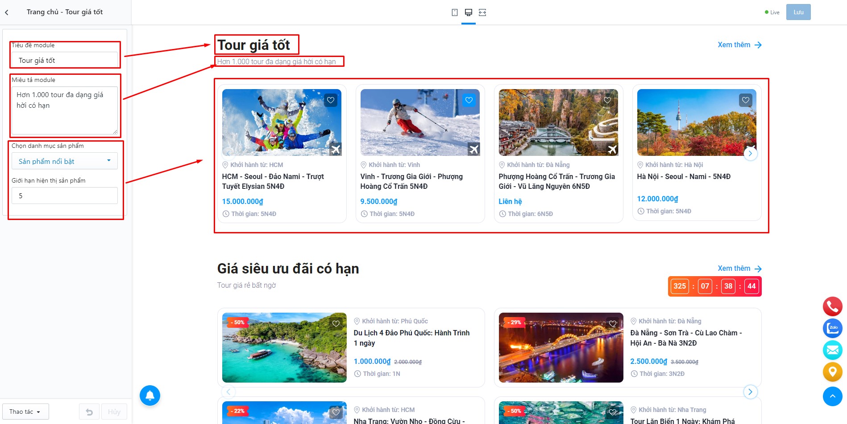Click the Miêu tả module text area
The width and height of the screenshot is (847, 424).
[x=65, y=110]
